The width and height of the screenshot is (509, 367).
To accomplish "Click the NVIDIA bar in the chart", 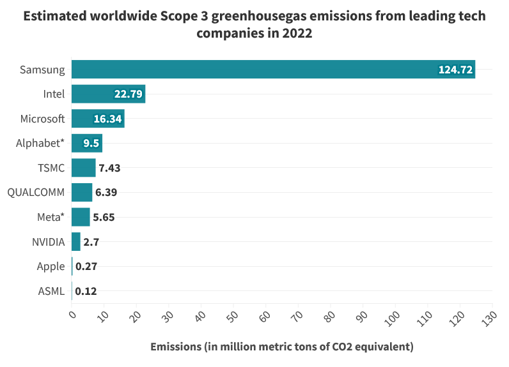I will coord(76,242).
